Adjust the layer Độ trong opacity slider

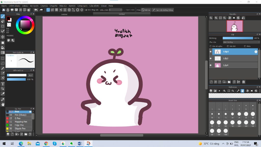[x=238, y=38]
